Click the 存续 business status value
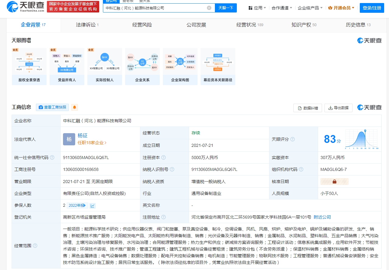This screenshot has width=389, height=270. [196, 133]
